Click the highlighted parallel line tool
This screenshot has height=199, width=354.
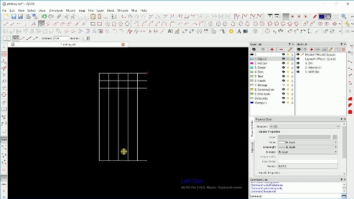point(41,24)
